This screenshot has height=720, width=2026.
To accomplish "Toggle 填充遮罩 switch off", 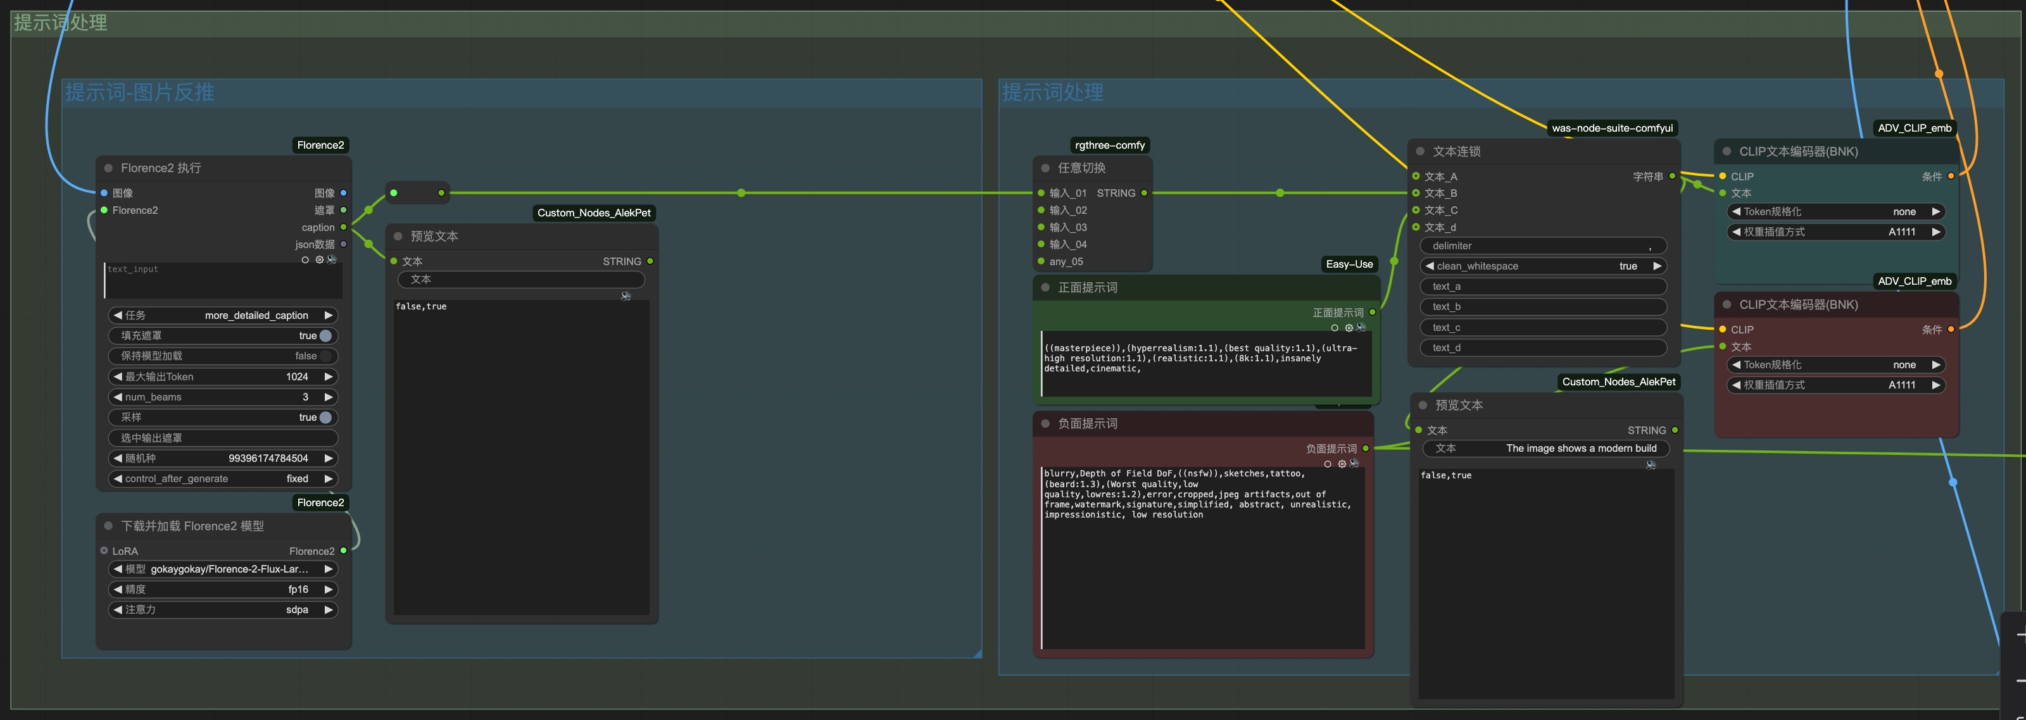I will [x=325, y=335].
